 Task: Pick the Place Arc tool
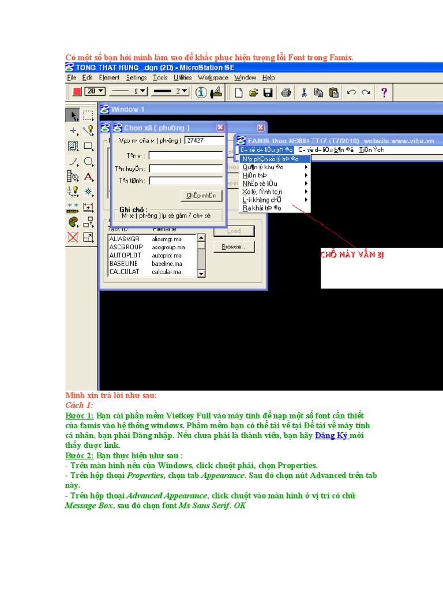pos(73,162)
